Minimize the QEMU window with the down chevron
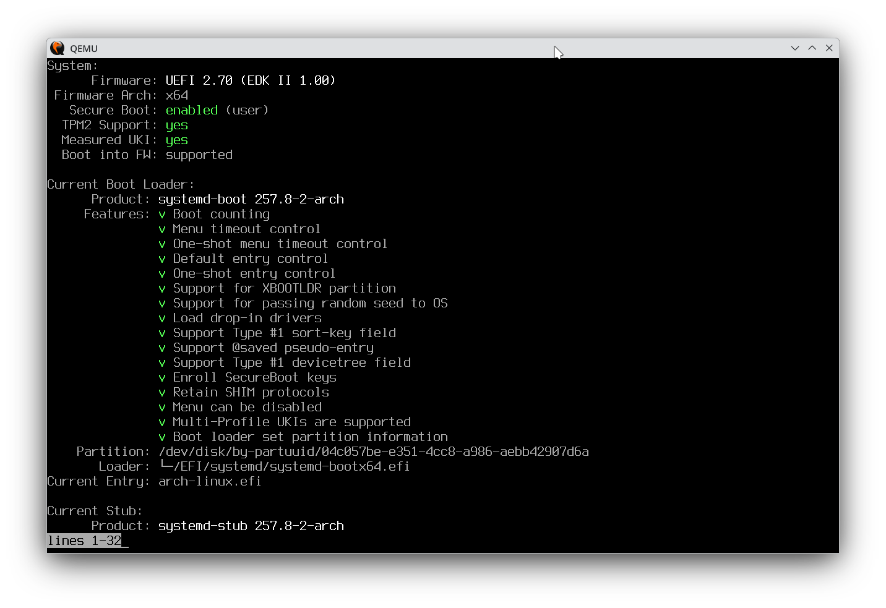 (795, 48)
